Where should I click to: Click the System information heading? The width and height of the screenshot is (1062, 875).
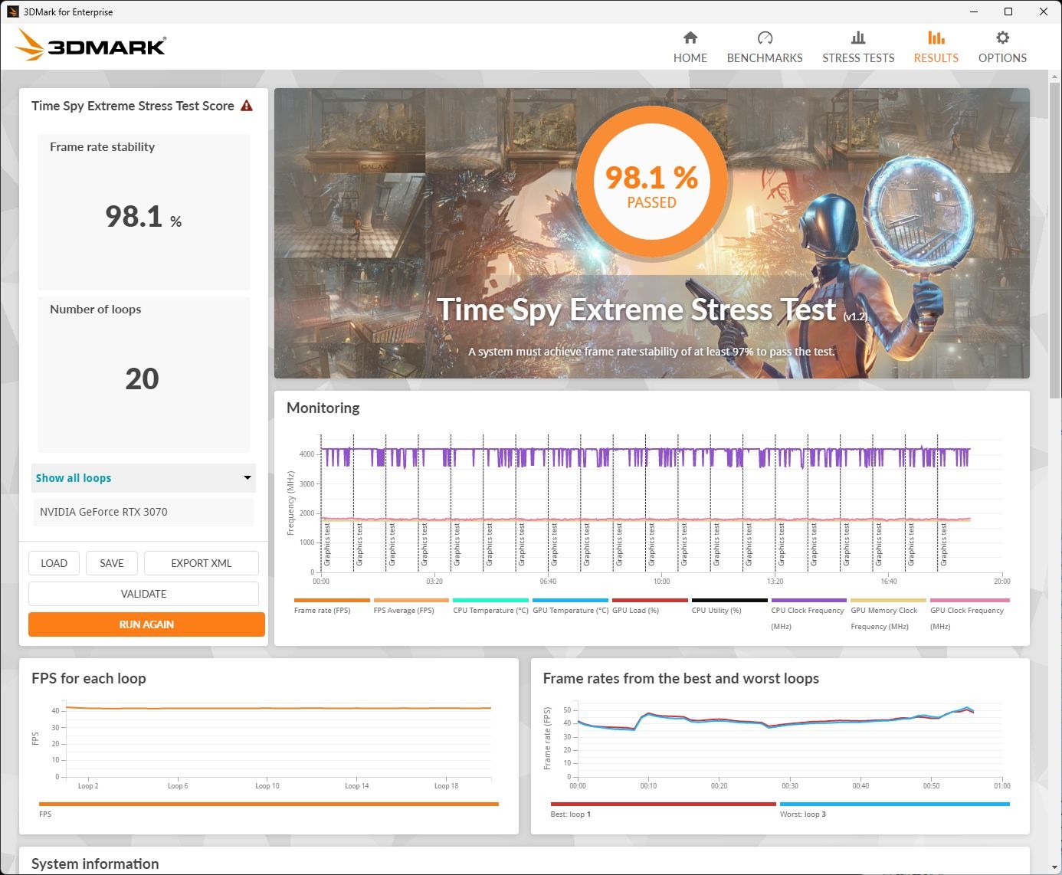pos(95,864)
